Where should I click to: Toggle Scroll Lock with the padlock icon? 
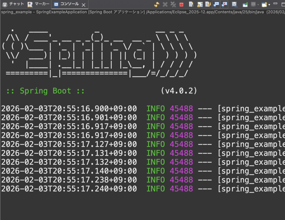coord(200,4)
